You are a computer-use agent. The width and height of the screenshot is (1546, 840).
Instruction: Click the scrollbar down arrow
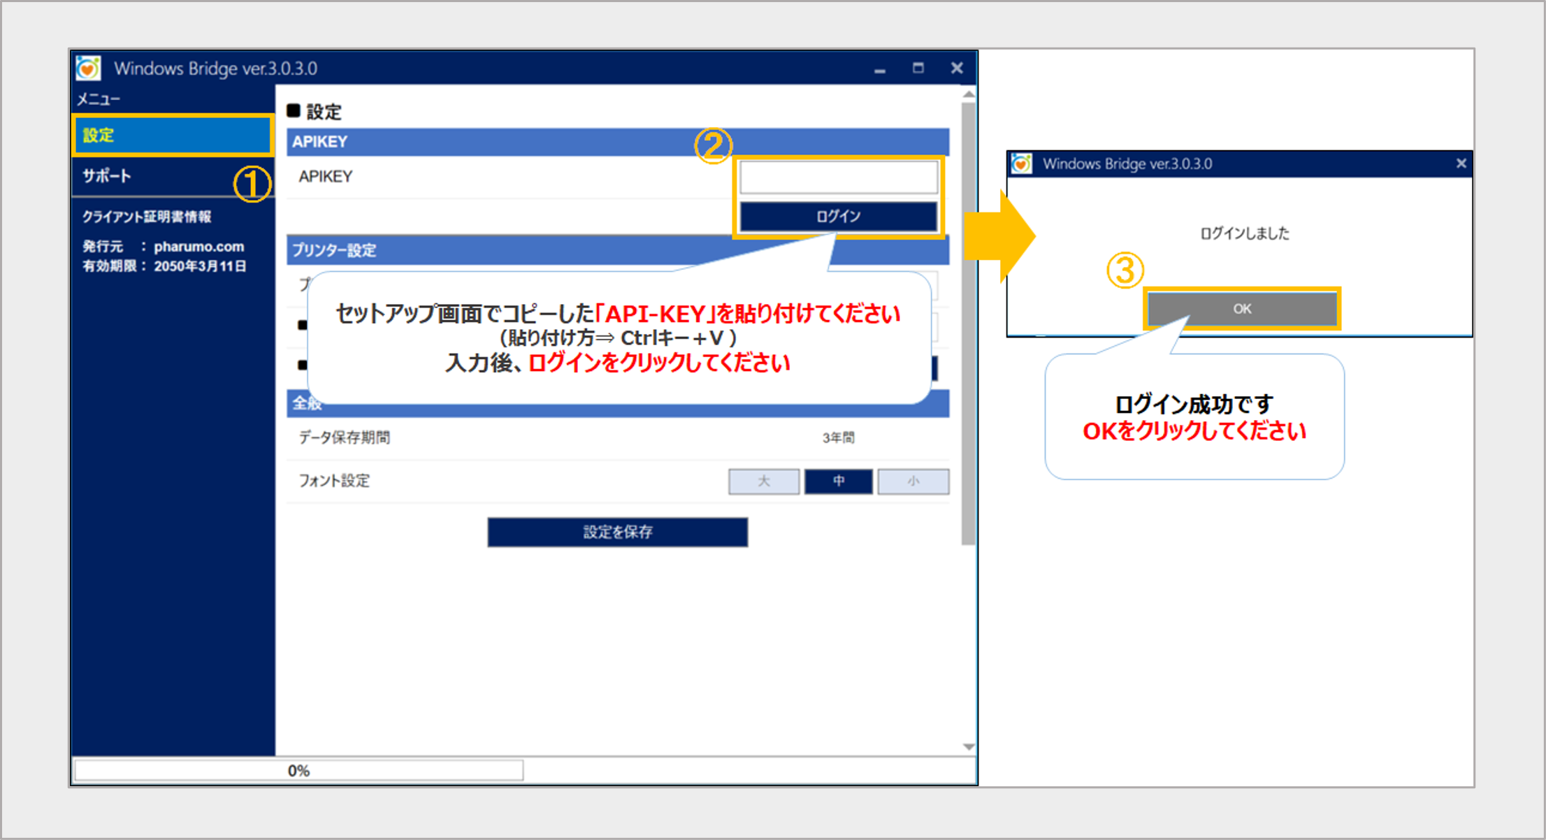969,747
